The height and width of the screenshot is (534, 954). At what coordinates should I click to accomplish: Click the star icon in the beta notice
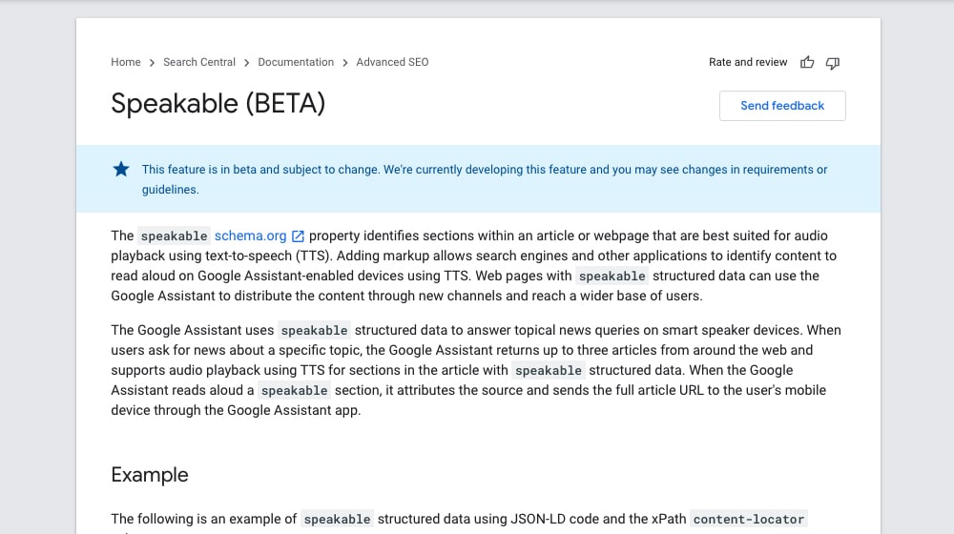[121, 169]
